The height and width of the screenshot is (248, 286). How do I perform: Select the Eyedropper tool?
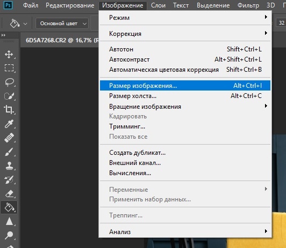(x=9, y=124)
